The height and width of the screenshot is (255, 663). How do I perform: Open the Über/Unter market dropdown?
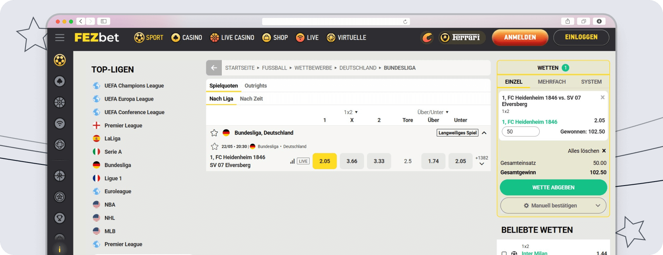433,112
